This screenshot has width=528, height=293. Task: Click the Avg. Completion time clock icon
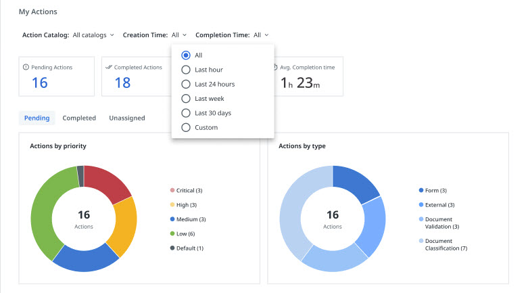[x=276, y=67]
